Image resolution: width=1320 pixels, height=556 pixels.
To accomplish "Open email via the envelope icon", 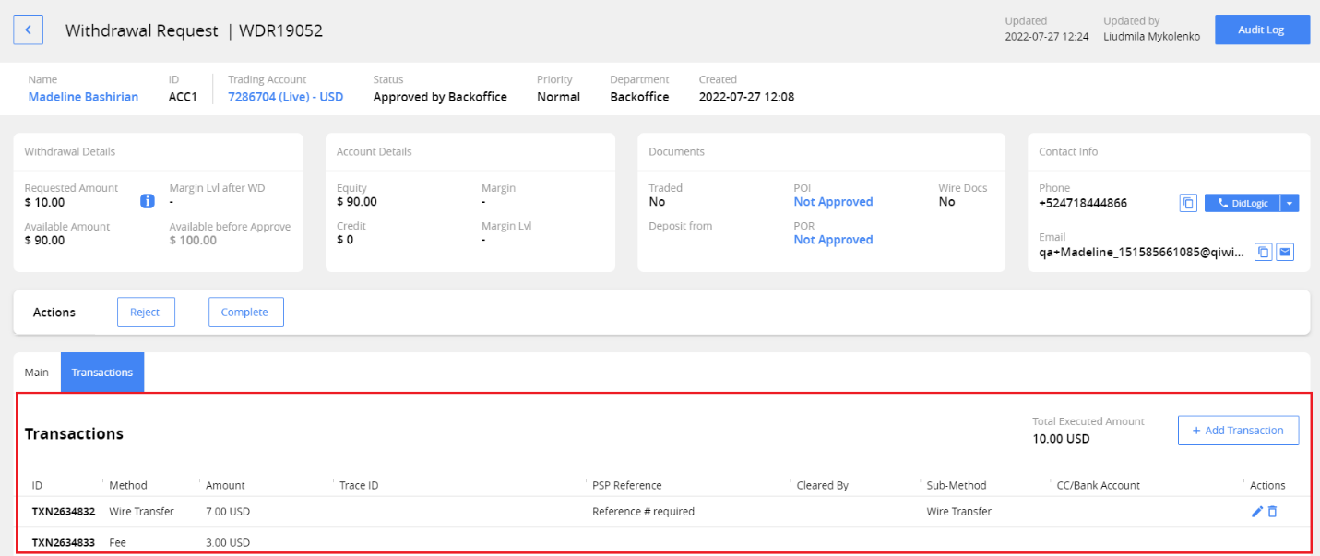I will pos(1285,251).
